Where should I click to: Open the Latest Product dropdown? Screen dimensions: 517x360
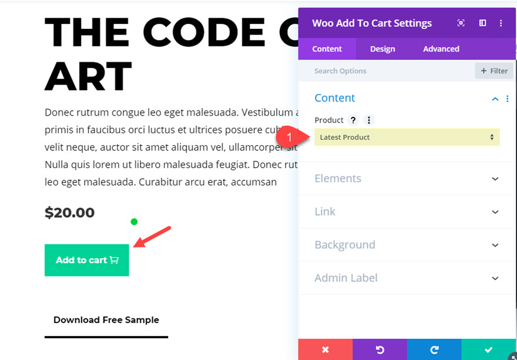[407, 137]
